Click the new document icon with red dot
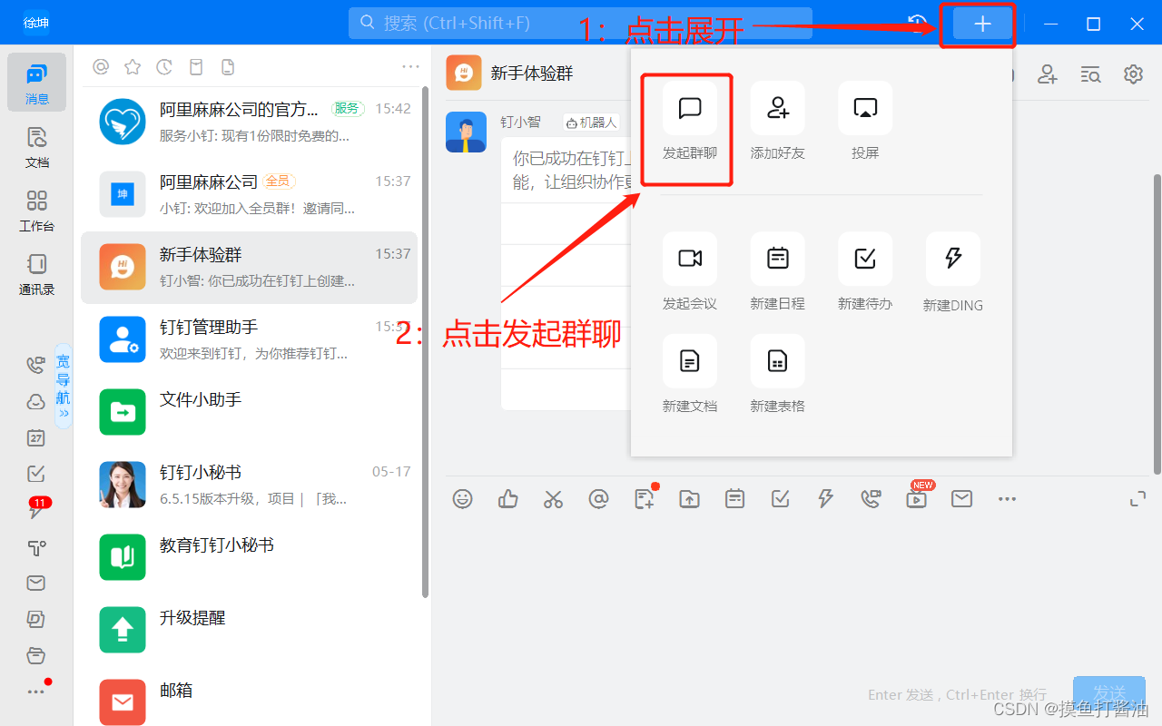This screenshot has height=726, width=1162. [x=645, y=497]
